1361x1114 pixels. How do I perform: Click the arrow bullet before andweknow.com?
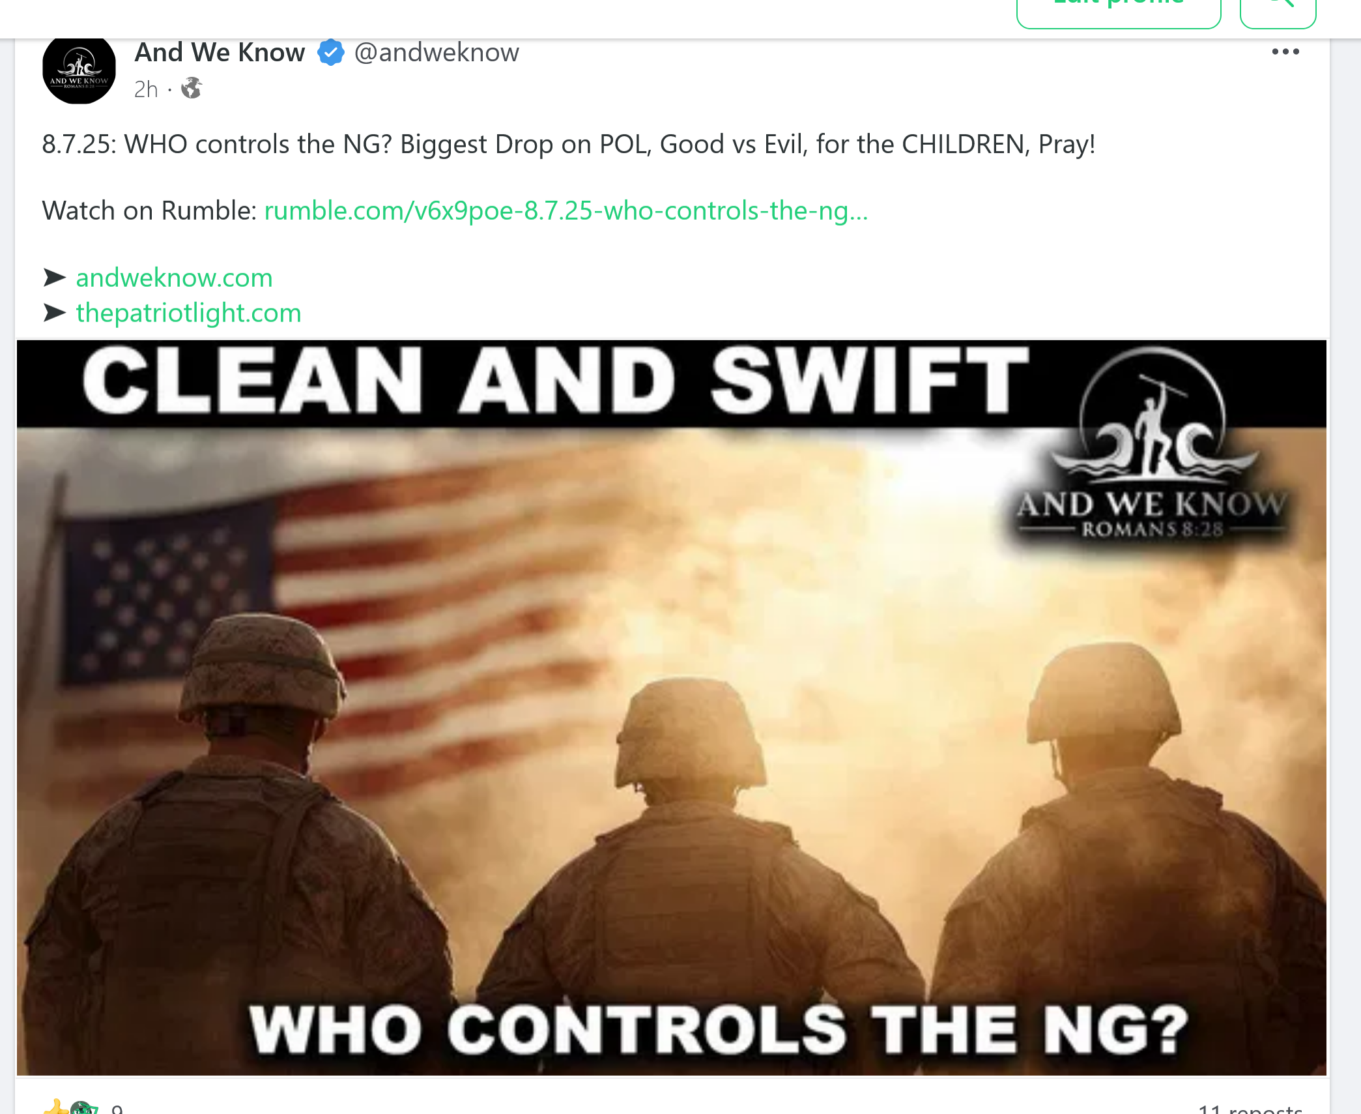pos(55,278)
